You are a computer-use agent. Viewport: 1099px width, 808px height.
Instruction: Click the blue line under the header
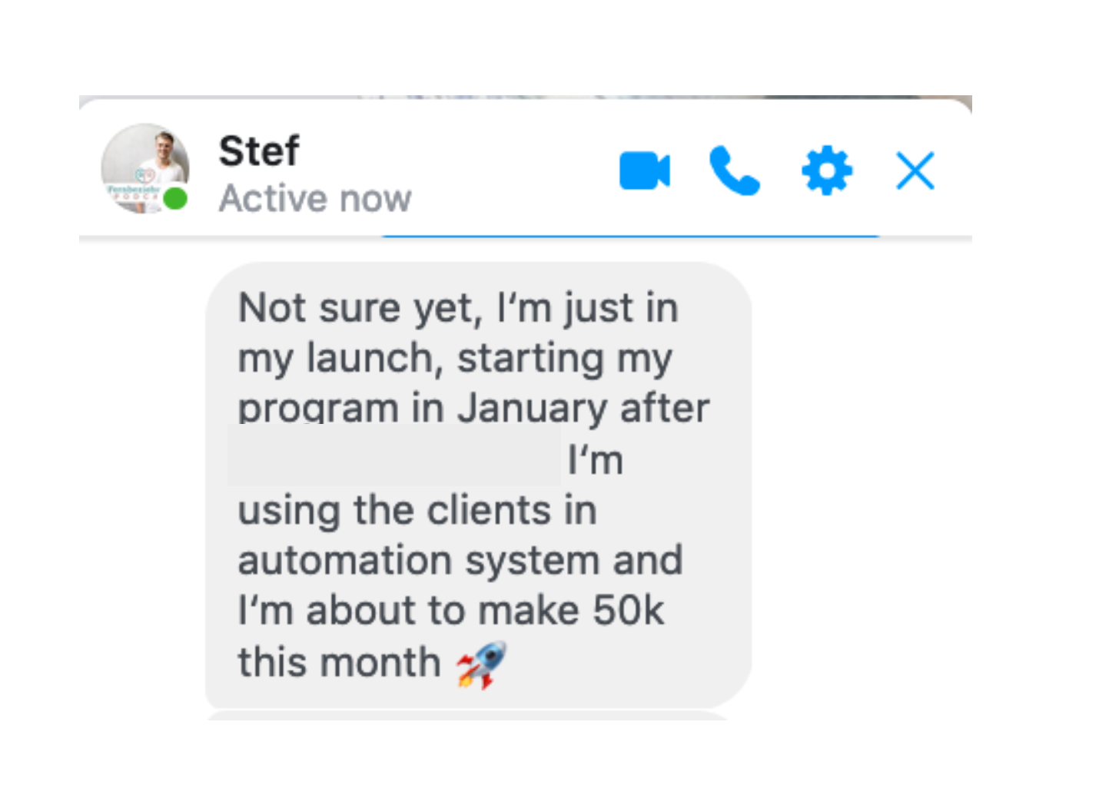pyautogui.click(x=630, y=237)
